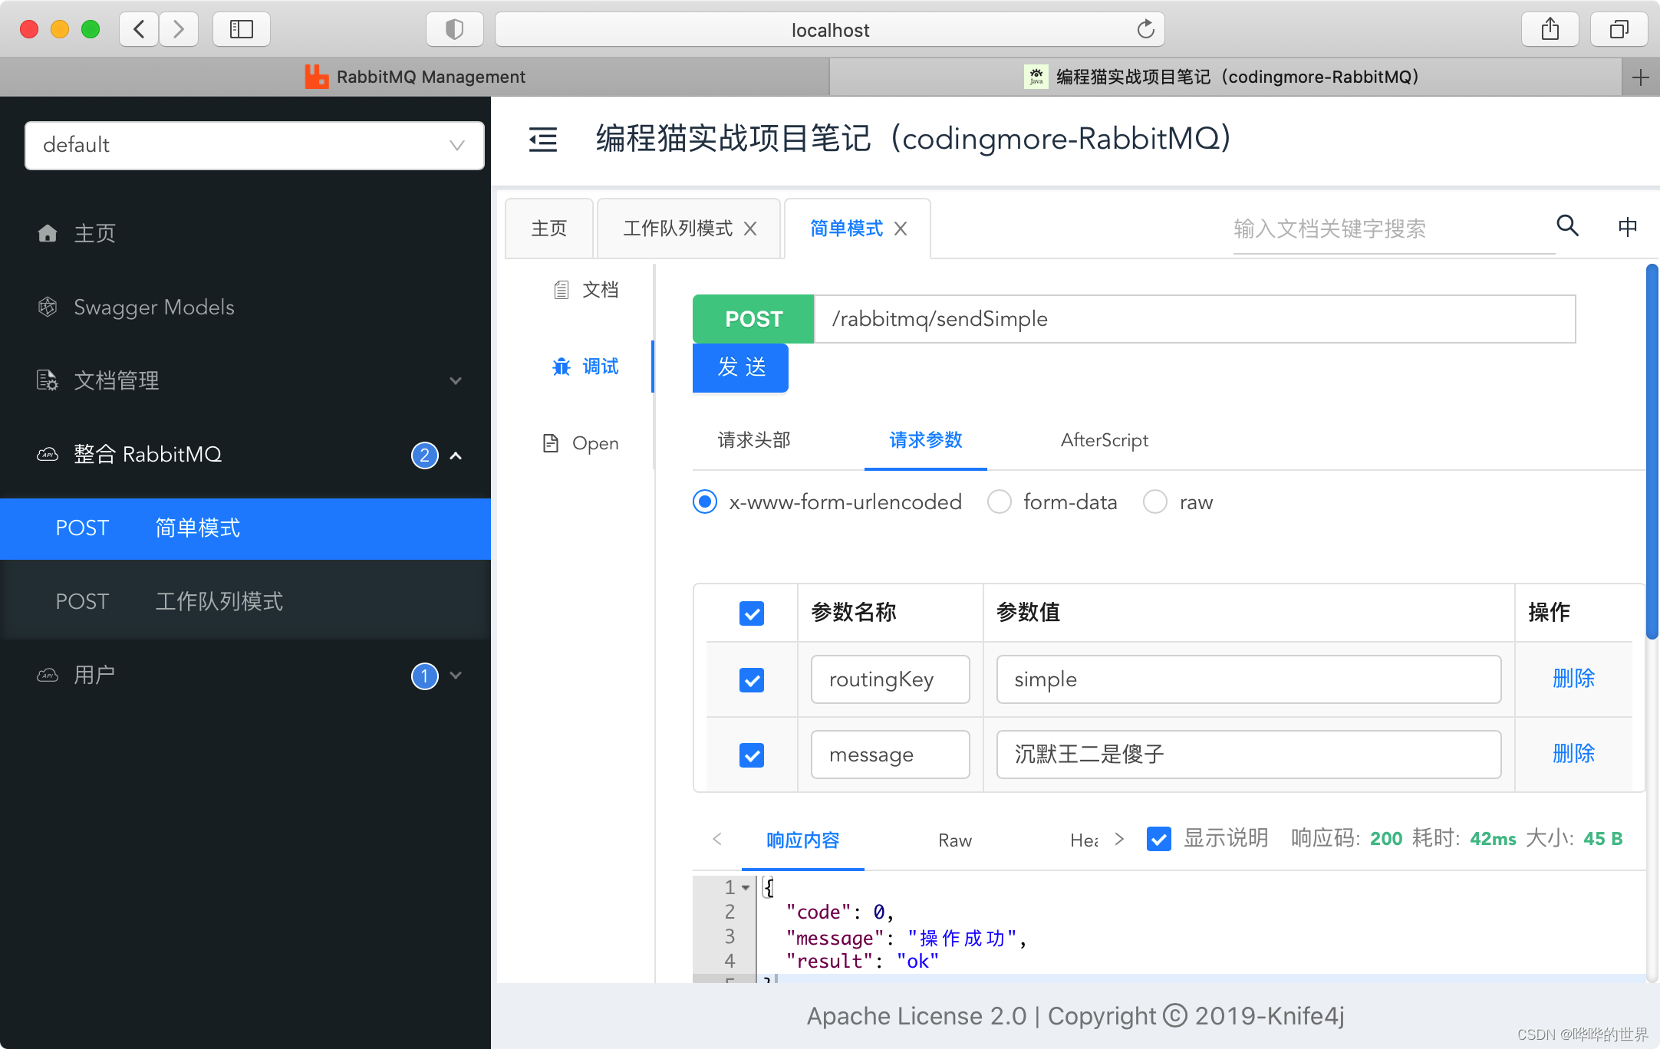Viewport: 1660px width, 1049px height.
Task: Switch language with the 中 icon
Action: (1627, 227)
